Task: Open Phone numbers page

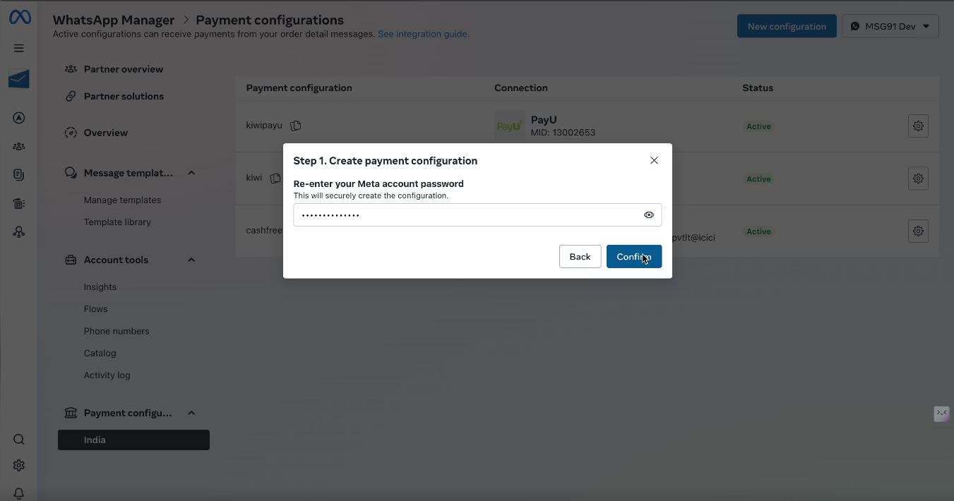Action: pos(117,331)
